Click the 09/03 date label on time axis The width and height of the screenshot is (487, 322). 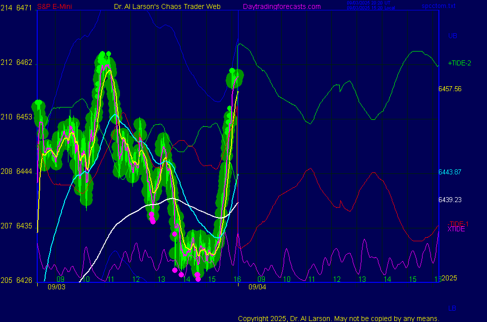coord(56,287)
